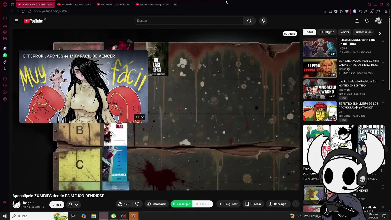Expand the notification options chevron next to bell
Viewport: 391px width, 220px height.
click(x=76, y=205)
